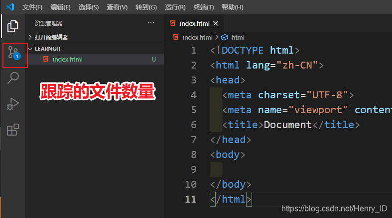Place cursor on the DOCTYPE html line

255,50
